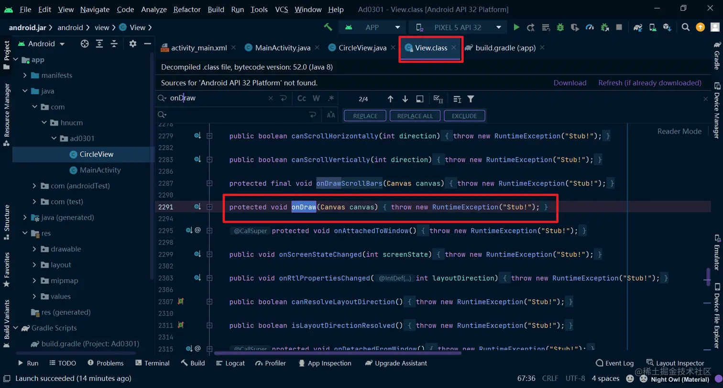The width and height of the screenshot is (723, 388).
Task: Open the PIXEL 5 API 32 device dropdown
Action: pos(458,27)
